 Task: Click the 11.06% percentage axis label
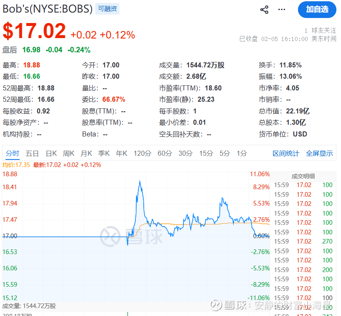(x=260, y=174)
